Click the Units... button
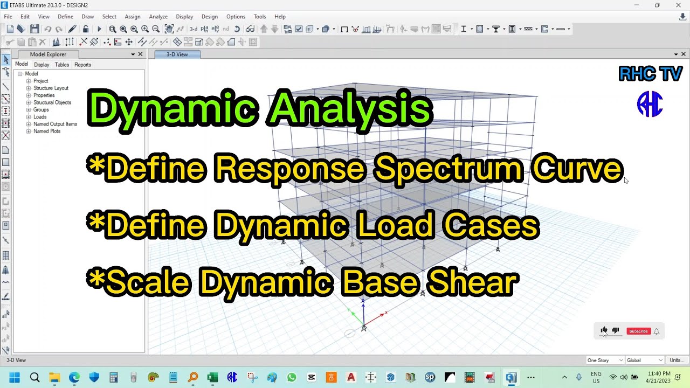Image resolution: width=690 pixels, height=388 pixels. (x=676, y=360)
